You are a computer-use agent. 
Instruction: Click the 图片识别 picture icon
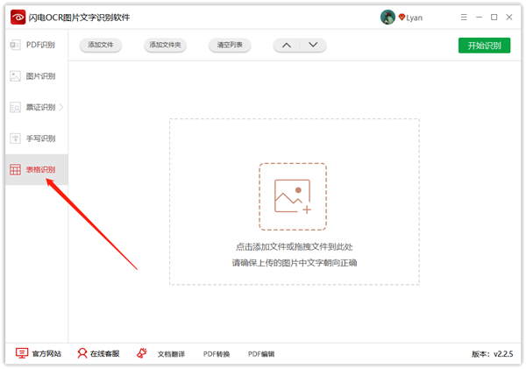click(x=15, y=76)
